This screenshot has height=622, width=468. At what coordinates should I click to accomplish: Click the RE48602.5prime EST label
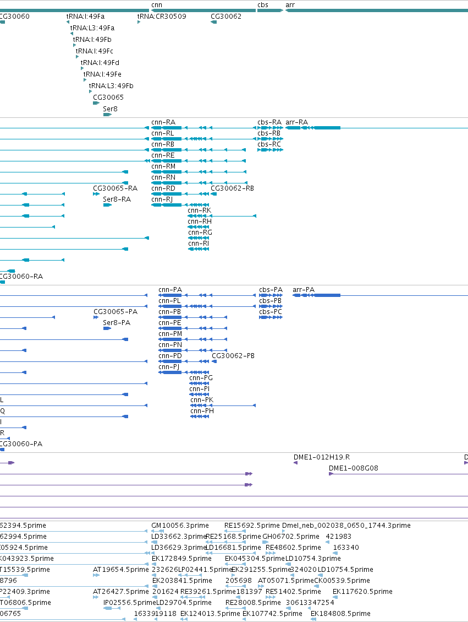pos(293,548)
